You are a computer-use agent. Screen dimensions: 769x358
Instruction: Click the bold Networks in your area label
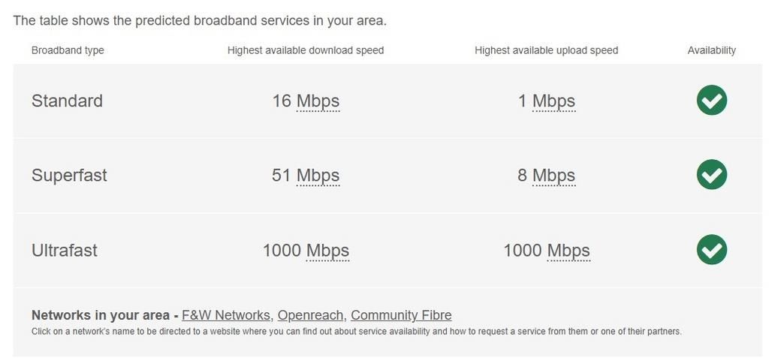(100, 315)
